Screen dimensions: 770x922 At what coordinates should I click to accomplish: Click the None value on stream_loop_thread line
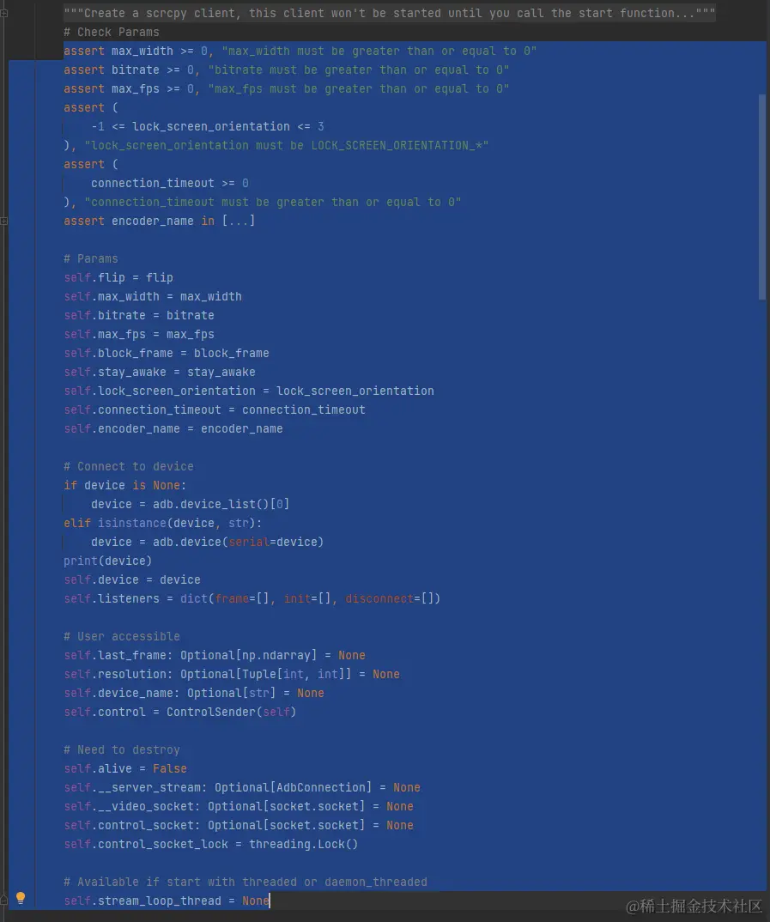(x=255, y=901)
